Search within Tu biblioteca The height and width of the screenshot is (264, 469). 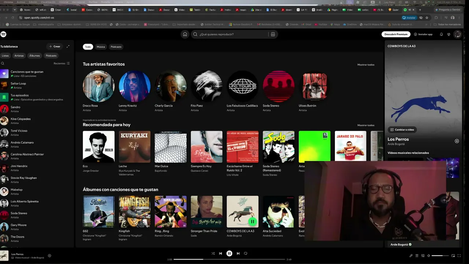(3, 63)
